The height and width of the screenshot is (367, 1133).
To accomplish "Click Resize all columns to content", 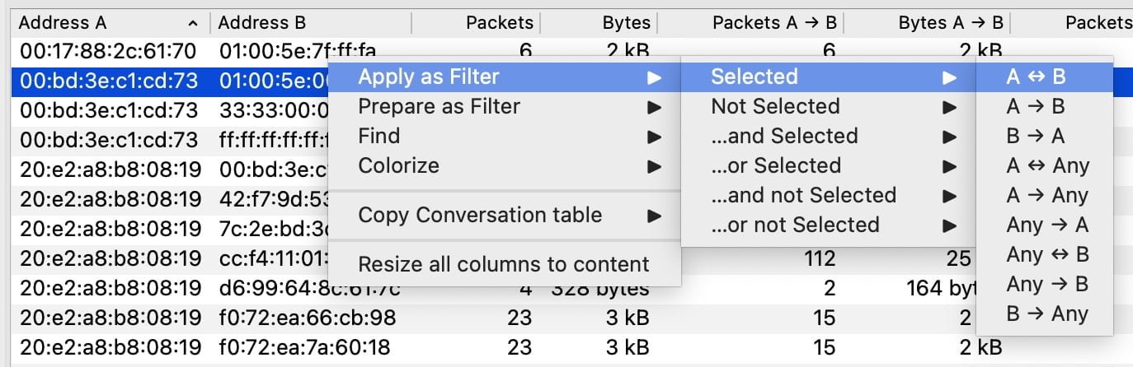I will 503,264.
